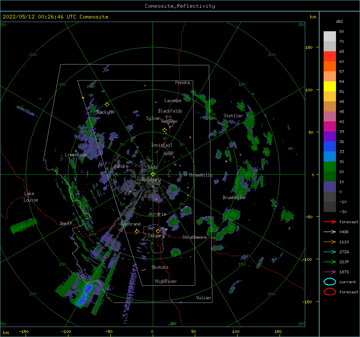Click the dBZ legend heading
Viewport: 360px width, 337px height.
click(339, 22)
